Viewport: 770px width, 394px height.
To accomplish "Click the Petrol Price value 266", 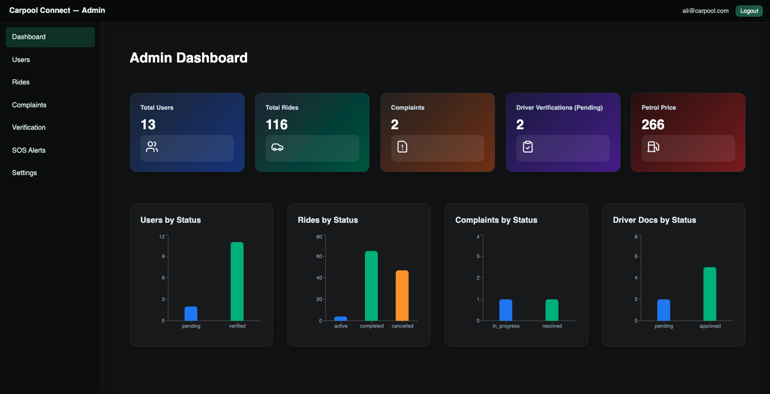I will tap(653, 124).
